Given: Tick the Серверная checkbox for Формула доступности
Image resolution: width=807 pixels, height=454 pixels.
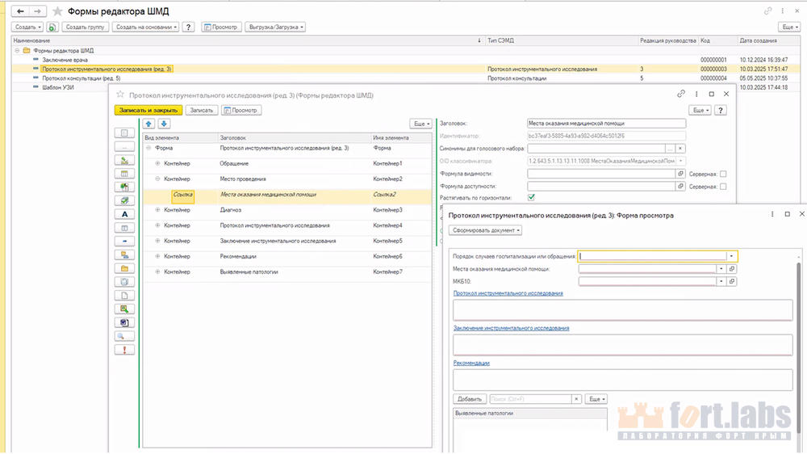Looking at the screenshot, I should click(x=723, y=186).
